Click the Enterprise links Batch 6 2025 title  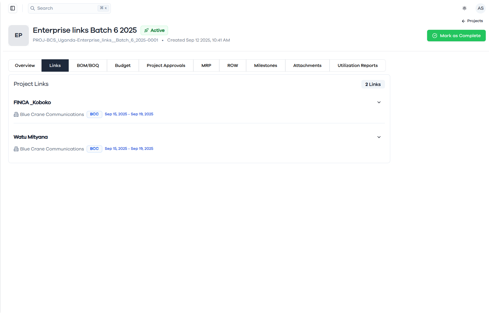pos(85,30)
